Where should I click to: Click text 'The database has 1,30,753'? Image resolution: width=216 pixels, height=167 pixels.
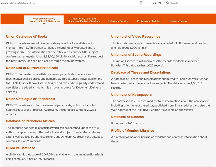point(185,83)
